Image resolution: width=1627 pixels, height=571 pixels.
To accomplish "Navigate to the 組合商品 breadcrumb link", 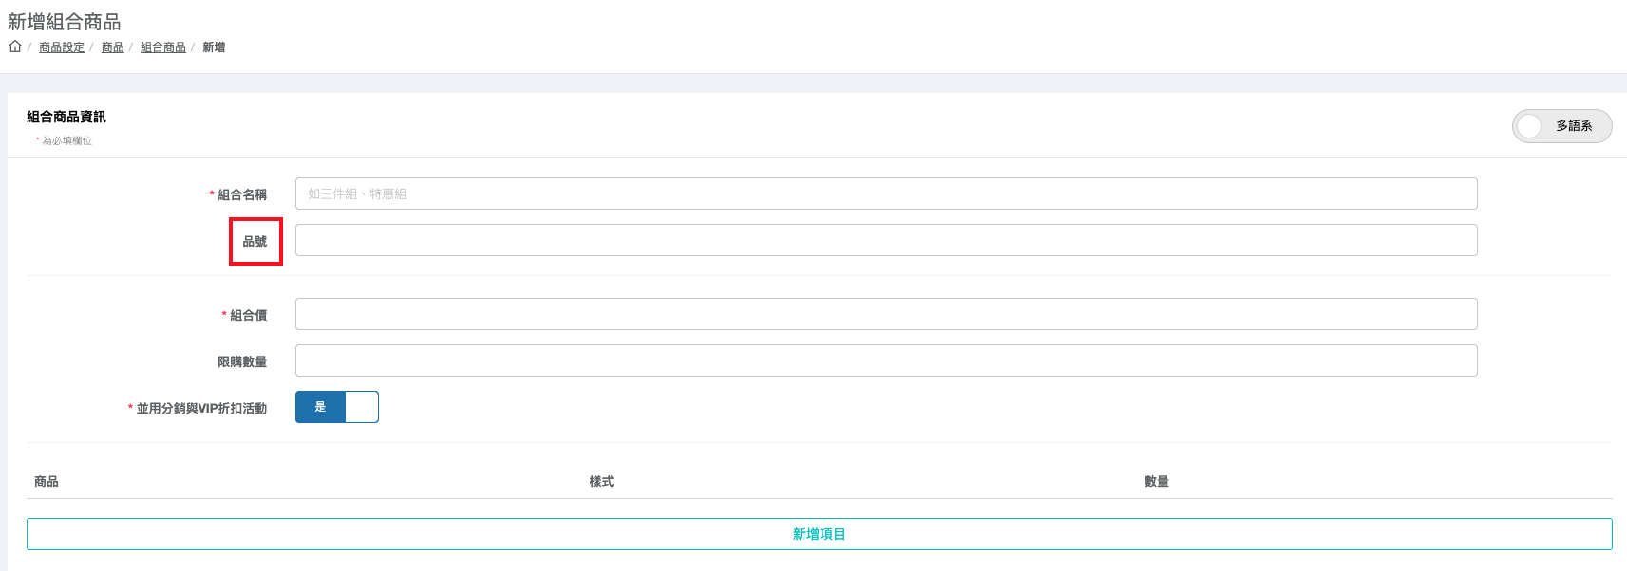I will 162,47.
